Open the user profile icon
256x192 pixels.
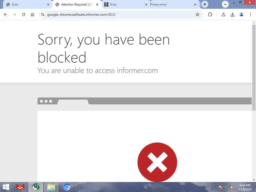point(241,14)
